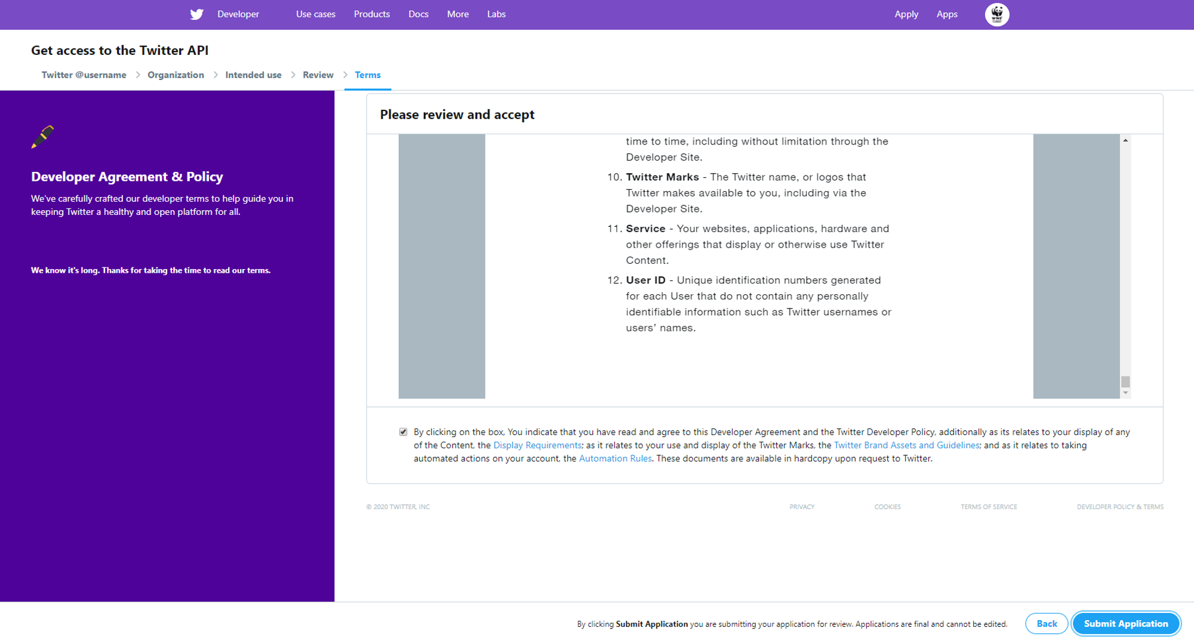
Task: Click the Back button
Action: coord(1047,624)
